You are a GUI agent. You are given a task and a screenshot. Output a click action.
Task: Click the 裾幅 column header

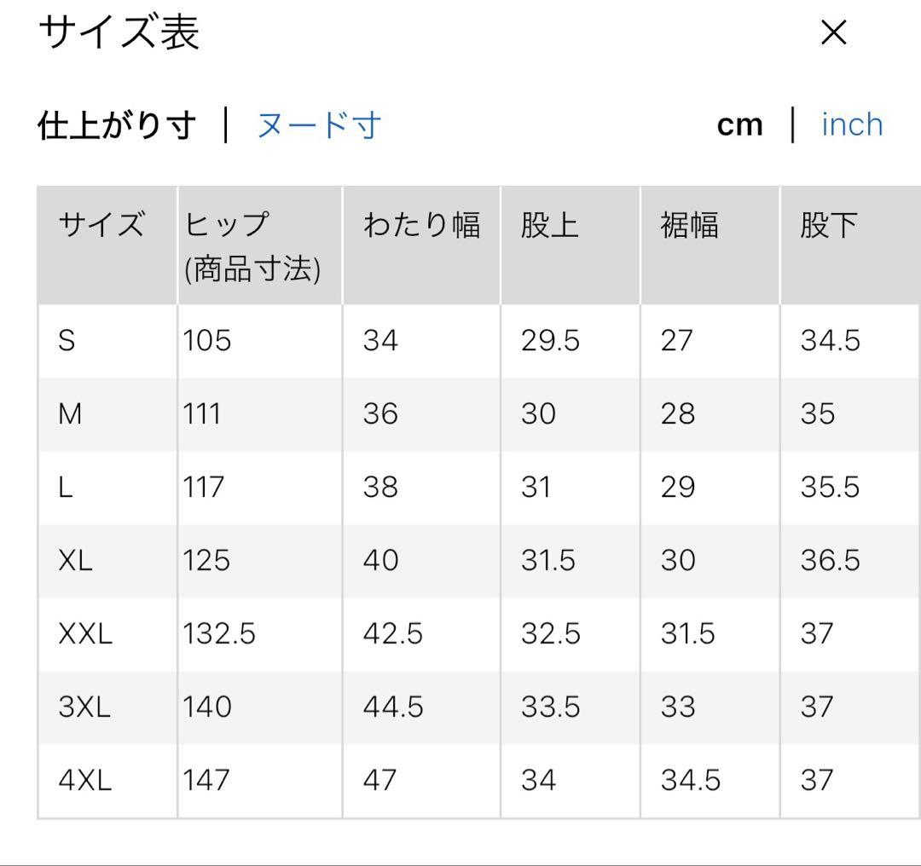click(689, 225)
